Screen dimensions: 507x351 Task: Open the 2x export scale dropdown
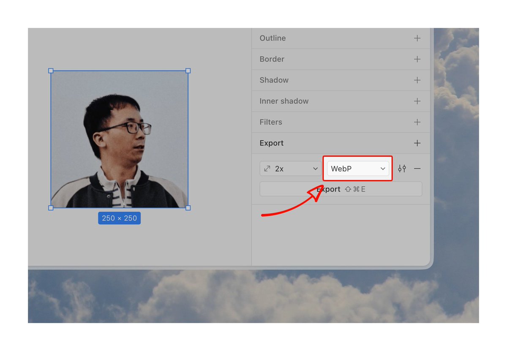pyautogui.click(x=290, y=168)
